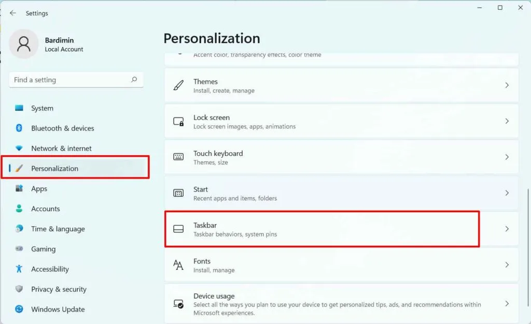Image resolution: width=531 pixels, height=324 pixels.
Task: Click the Gaming controller icon
Action: point(19,248)
